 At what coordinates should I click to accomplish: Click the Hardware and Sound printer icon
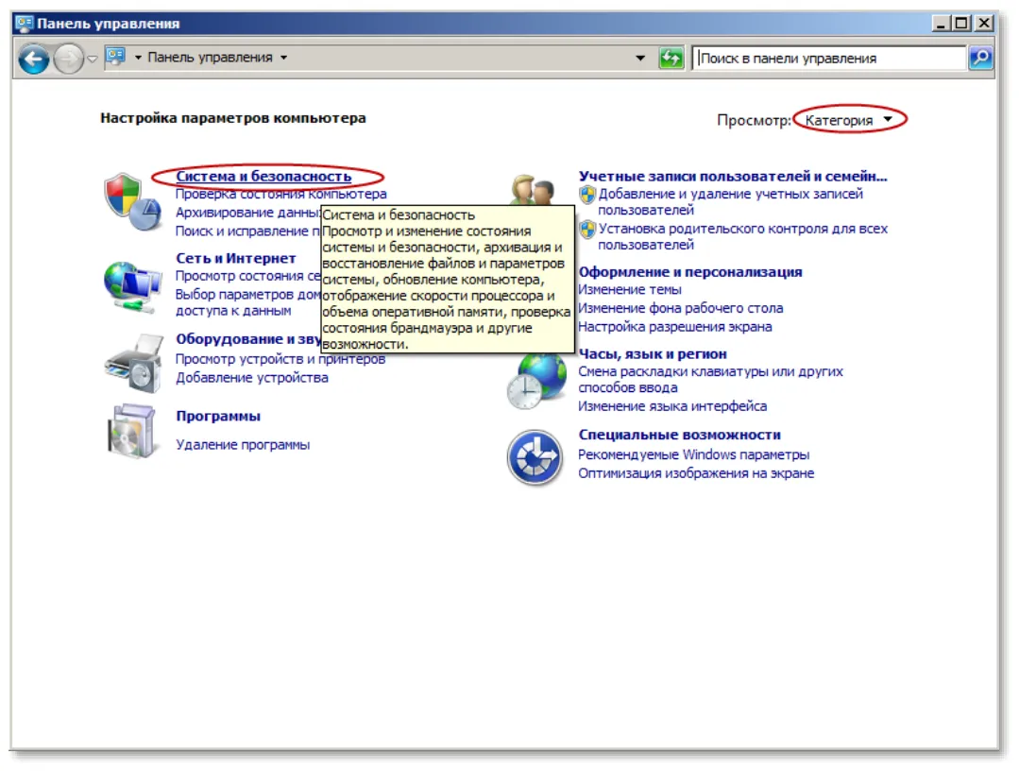(134, 364)
